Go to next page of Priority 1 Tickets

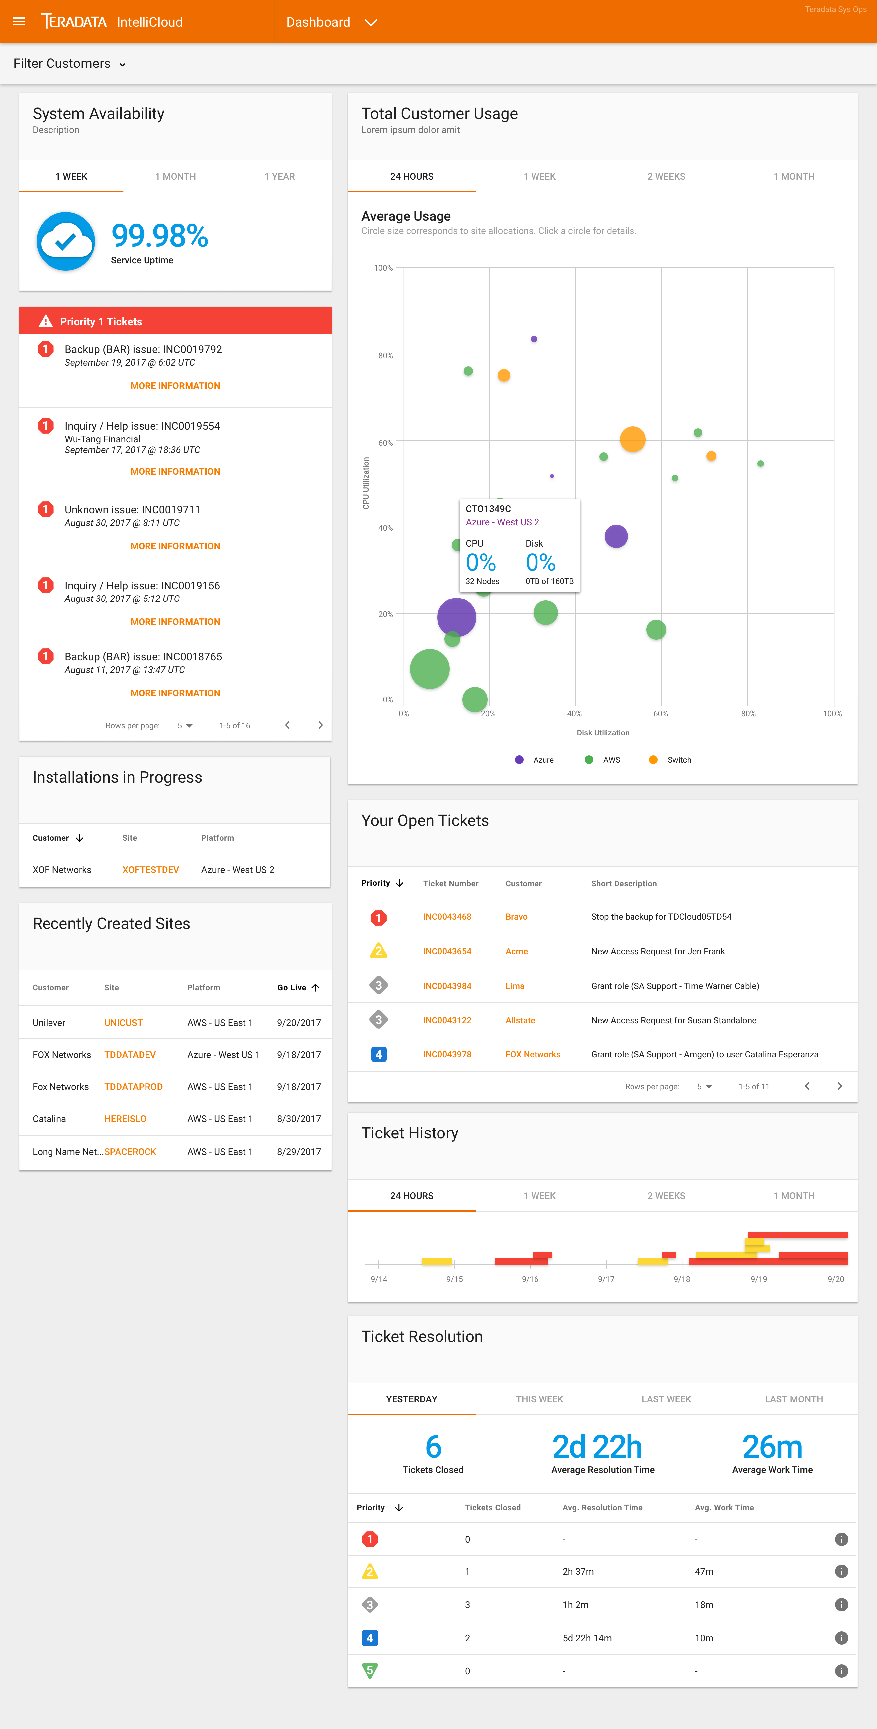click(x=320, y=725)
